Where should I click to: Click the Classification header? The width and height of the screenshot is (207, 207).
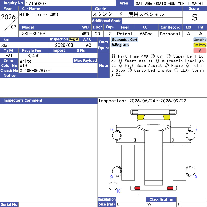tap(161, 199)
